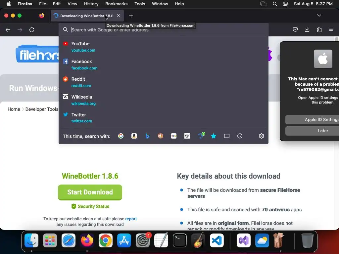Open Google Chrome from the Dock
This screenshot has height=254, width=339.
point(106,240)
